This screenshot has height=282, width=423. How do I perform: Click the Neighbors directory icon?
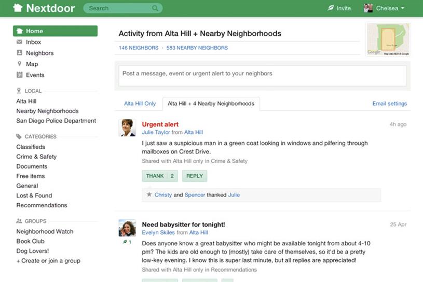coord(19,52)
